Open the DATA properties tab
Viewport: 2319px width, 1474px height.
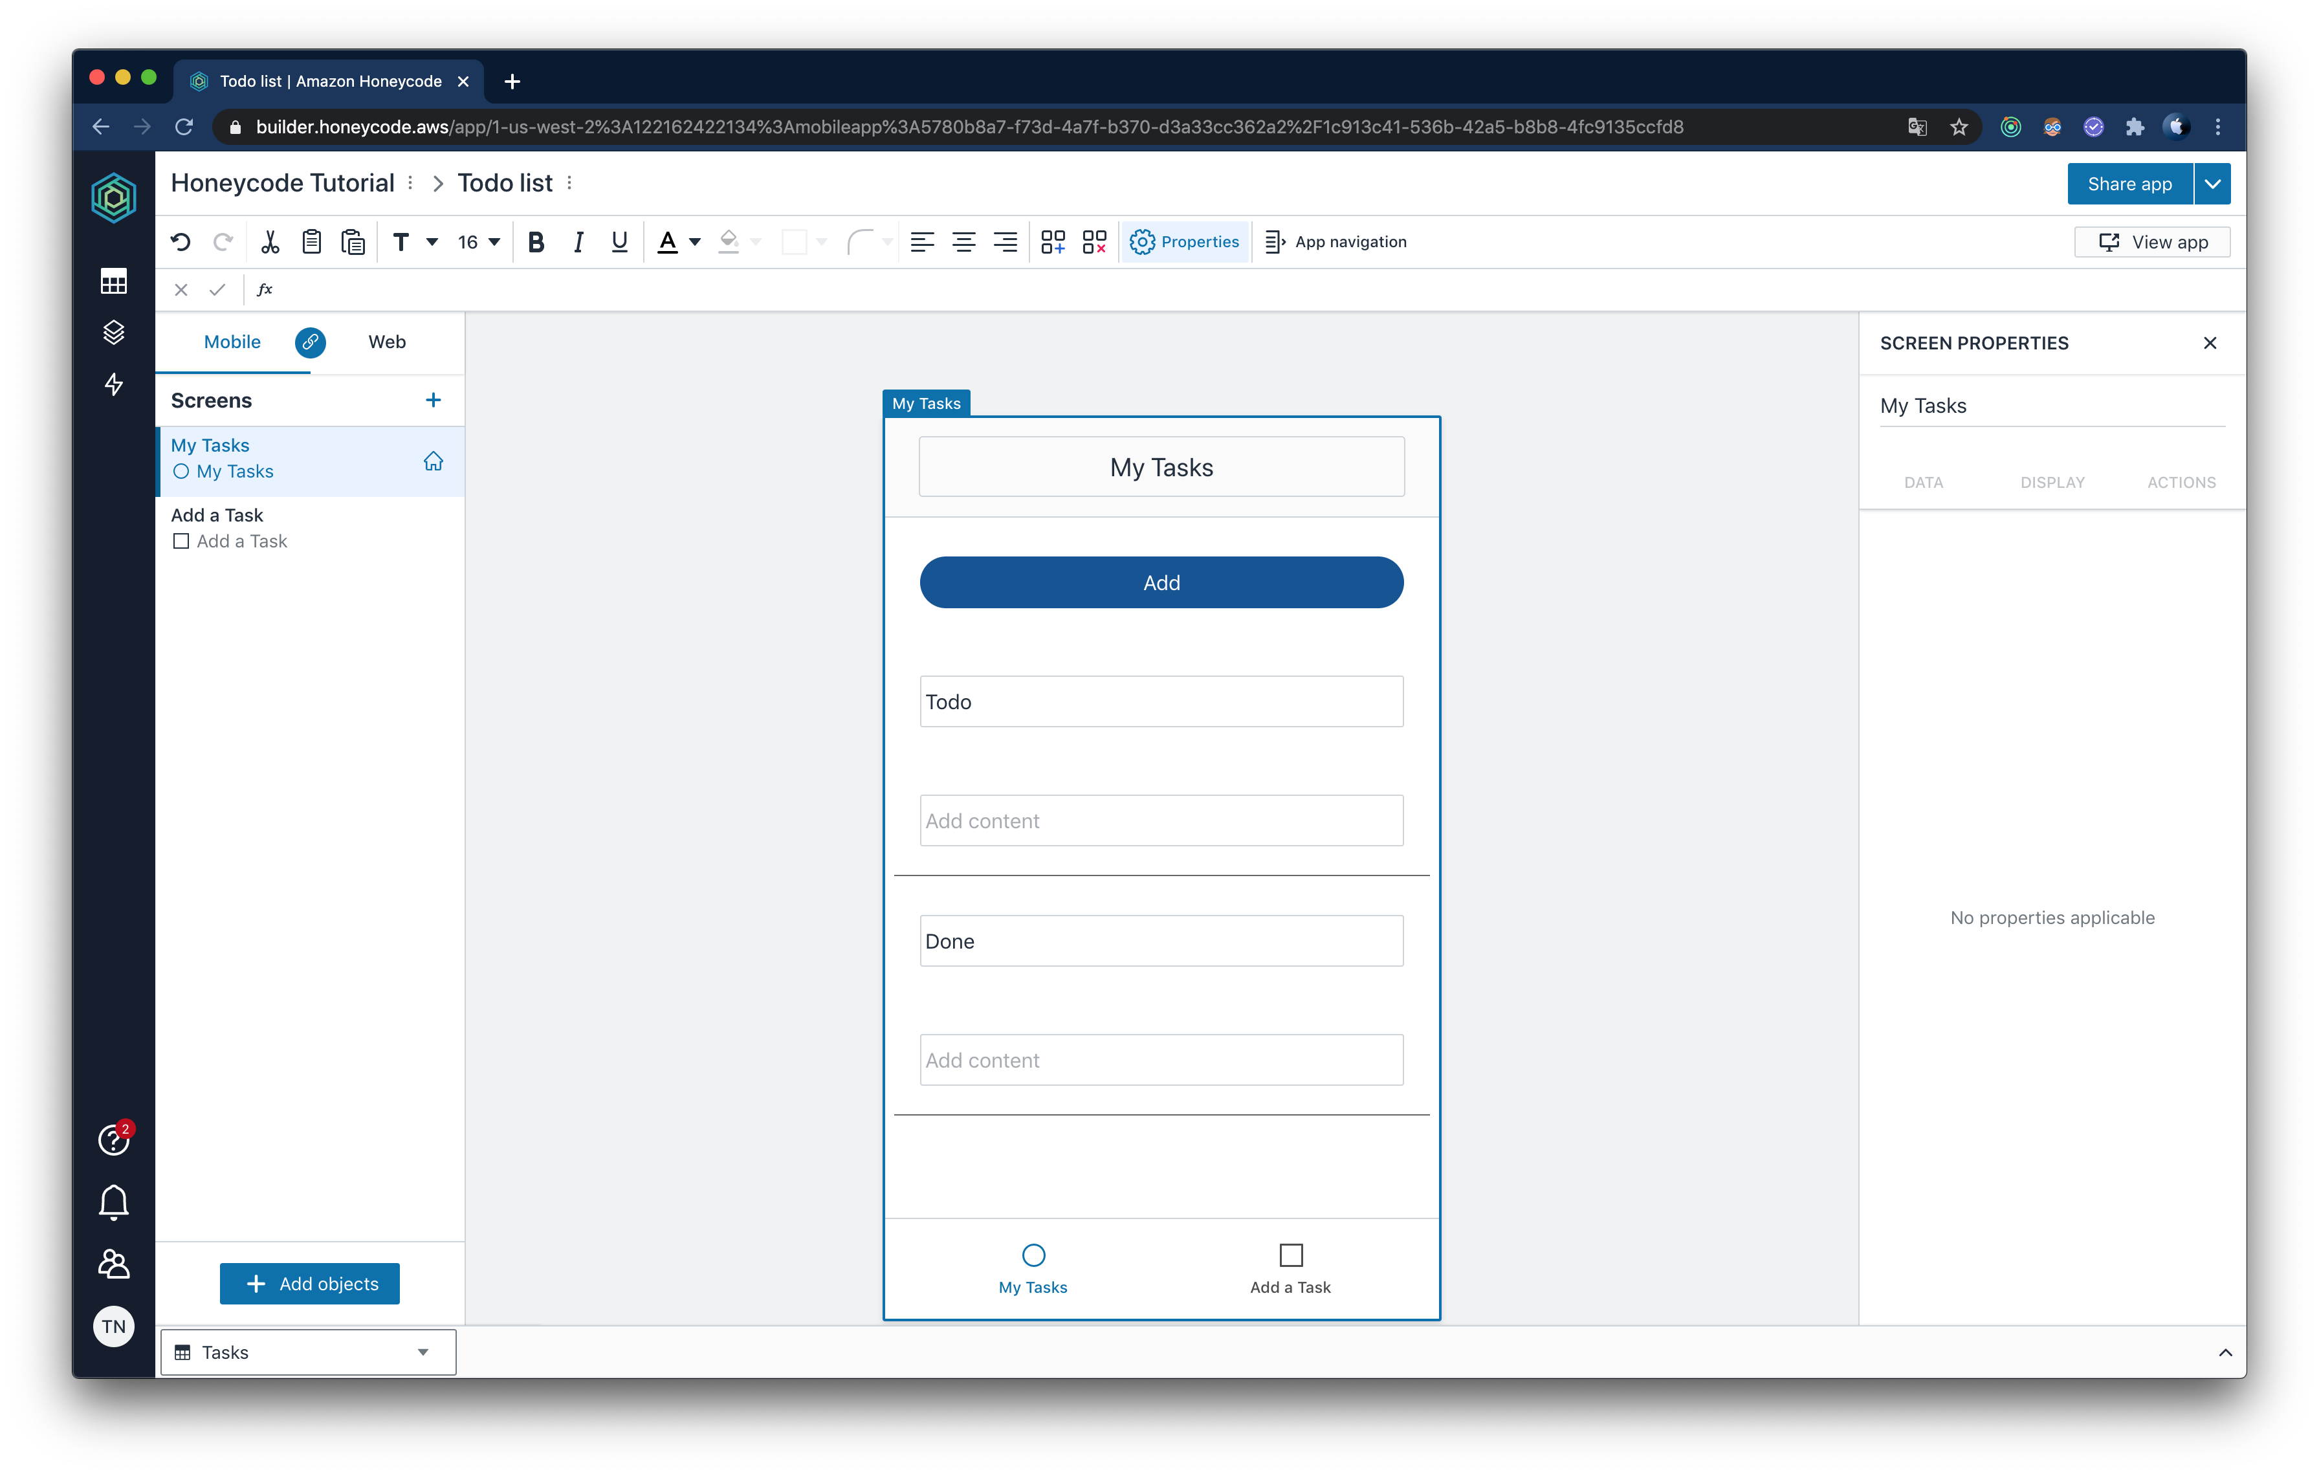click(1923, 482)
